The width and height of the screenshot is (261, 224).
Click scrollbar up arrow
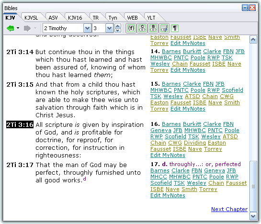coord(253,40)
